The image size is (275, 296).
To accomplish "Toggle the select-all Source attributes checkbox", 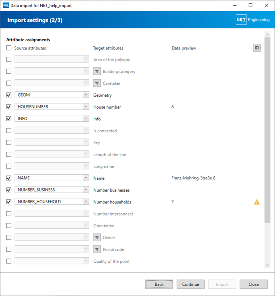I will pos(9,48).
